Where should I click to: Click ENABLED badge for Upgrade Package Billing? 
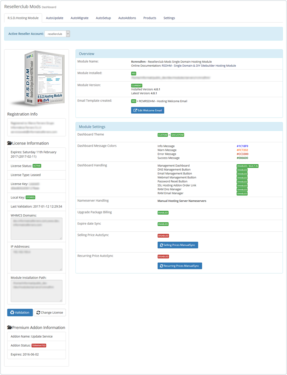163,213
